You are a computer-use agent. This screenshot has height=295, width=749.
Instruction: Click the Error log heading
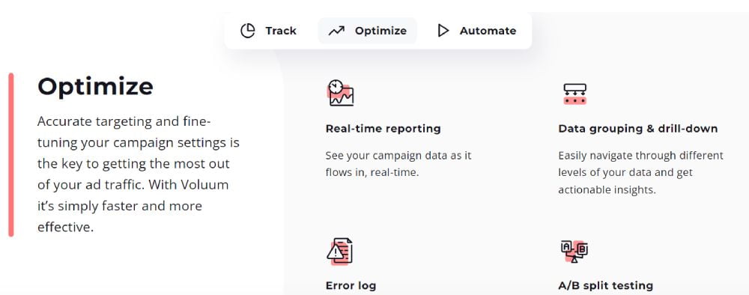(351, 285)
